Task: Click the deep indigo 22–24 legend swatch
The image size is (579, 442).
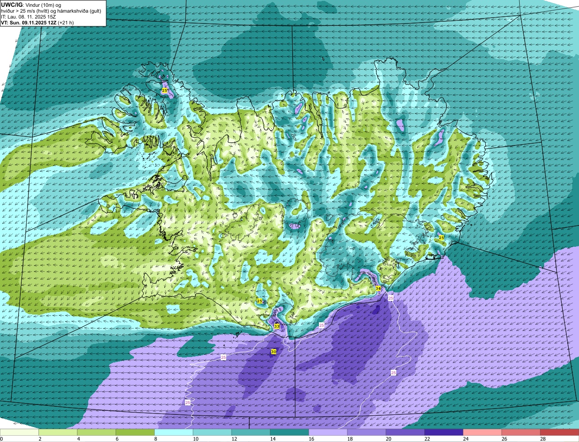Action: [444, 433]
